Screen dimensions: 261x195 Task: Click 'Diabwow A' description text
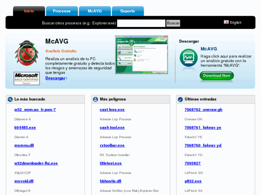(x=23, y=119)
